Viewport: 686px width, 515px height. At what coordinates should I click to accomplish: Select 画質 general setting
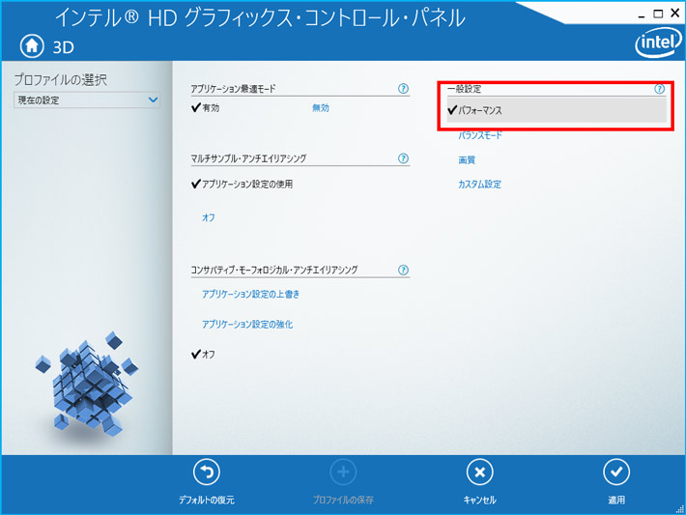click(x=467, y=159)
